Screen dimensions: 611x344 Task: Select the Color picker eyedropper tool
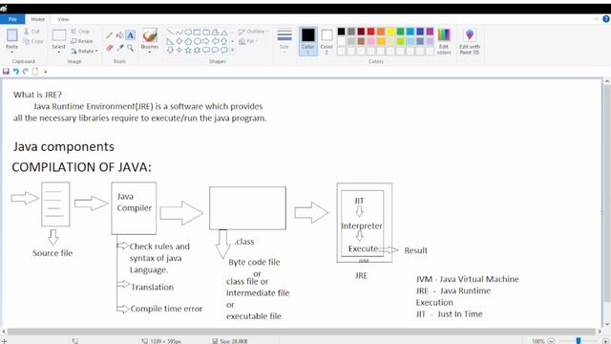119,48
